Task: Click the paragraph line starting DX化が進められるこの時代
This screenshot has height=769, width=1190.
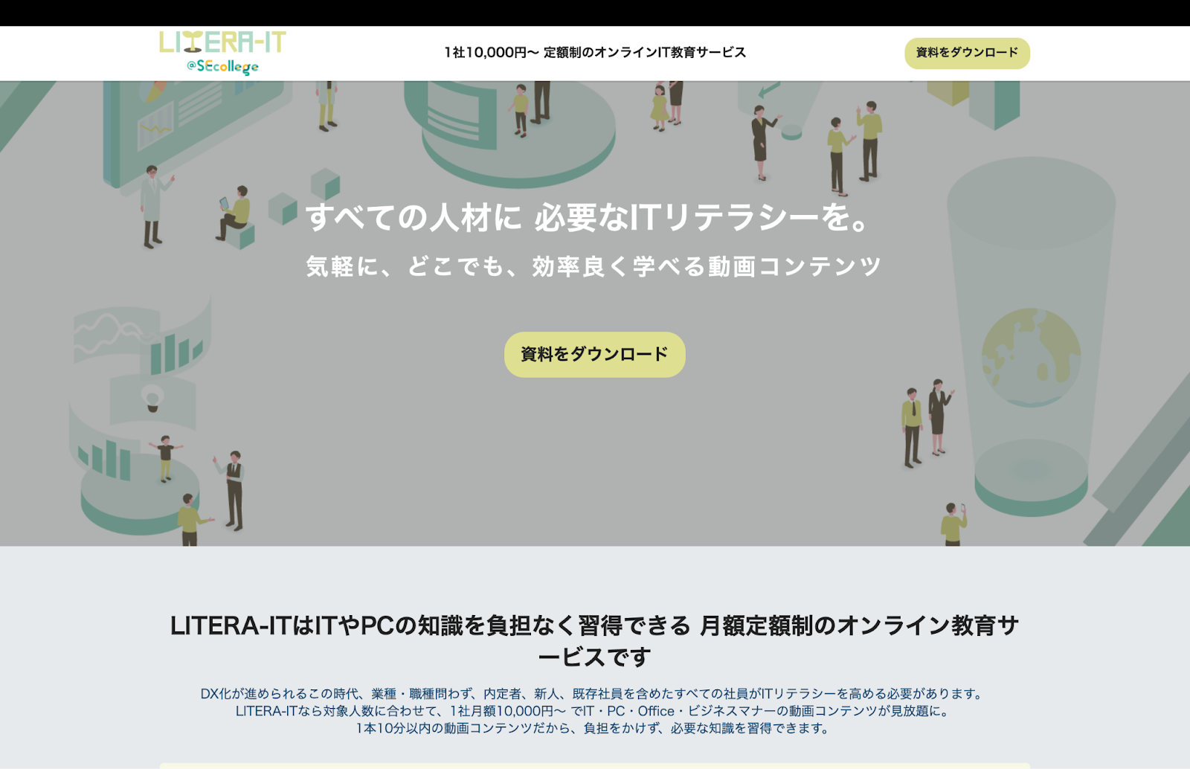Action: coord(594,694)
